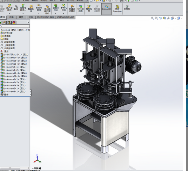The height and width of the screenshot is (171, 188).
Task: Open dropdown under Assembly Features
Action: coord(56,14)
